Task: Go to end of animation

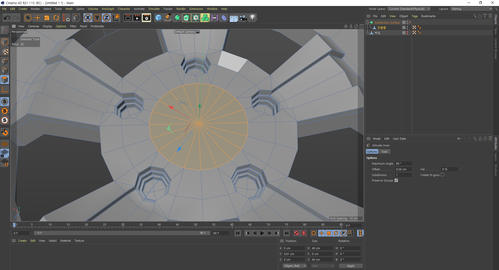Action: coord(286,233)
